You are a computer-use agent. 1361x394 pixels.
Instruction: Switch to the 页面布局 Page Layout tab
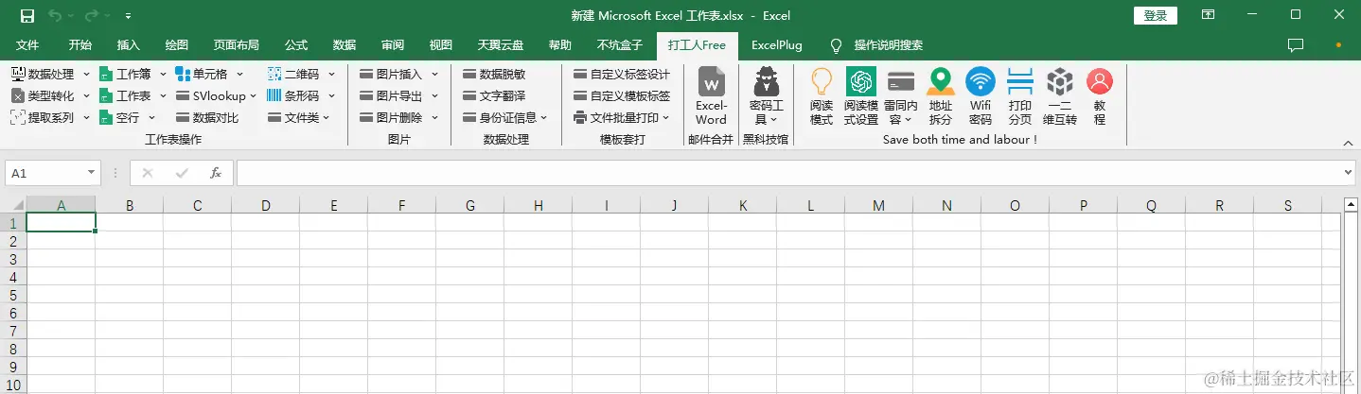pyautogui.click(x=236, y=45)
